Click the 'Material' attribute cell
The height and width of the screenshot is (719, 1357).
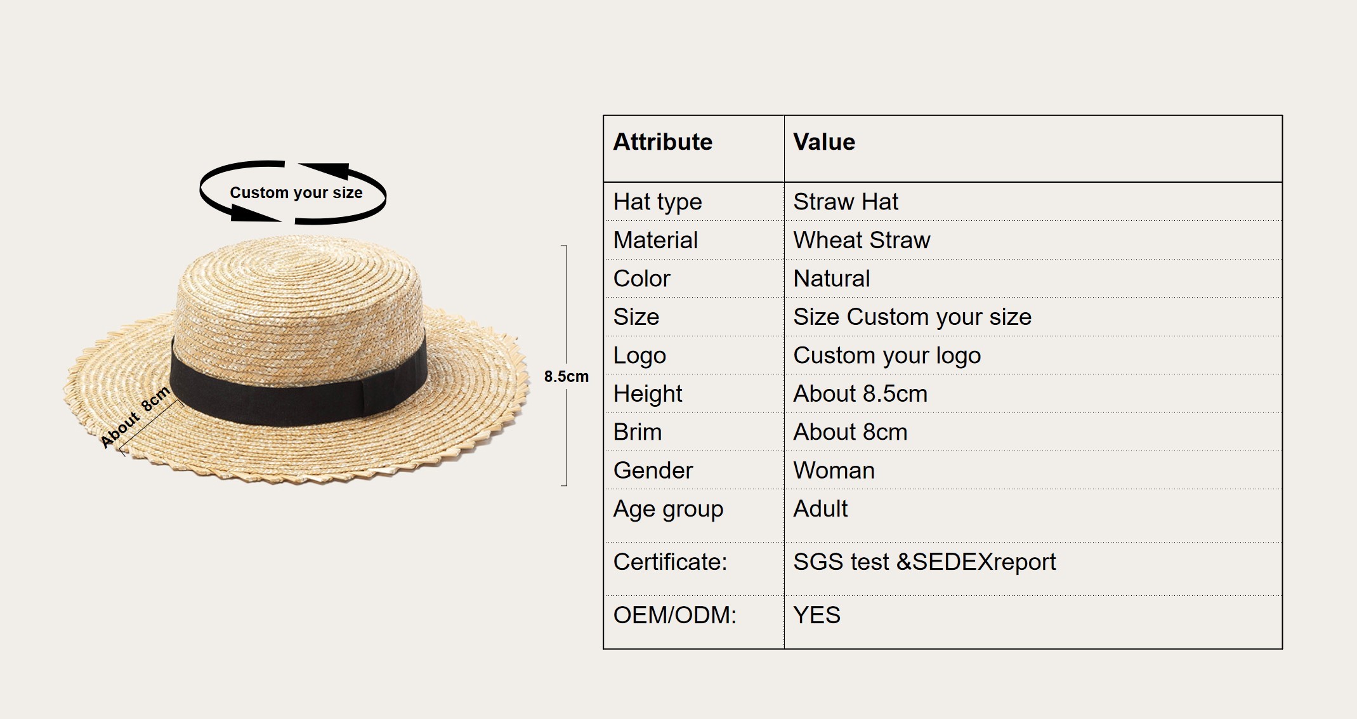693,240
